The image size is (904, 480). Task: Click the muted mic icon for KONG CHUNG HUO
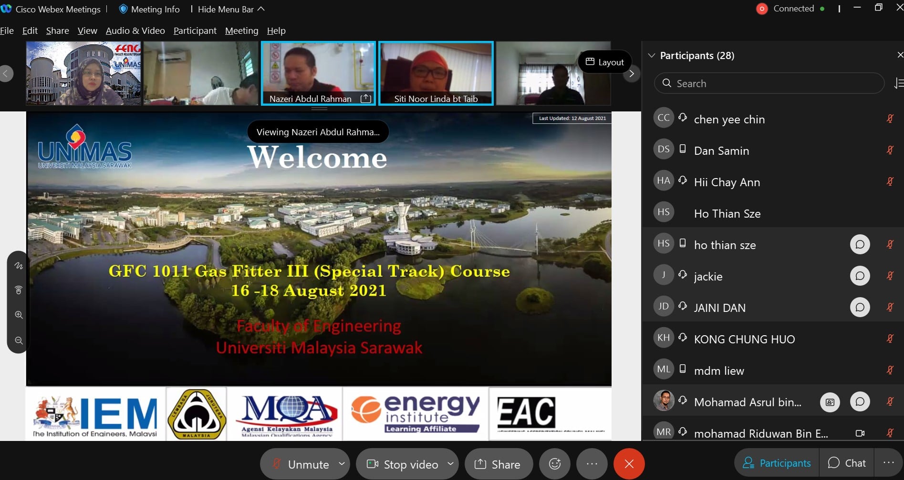coord(890,339)
